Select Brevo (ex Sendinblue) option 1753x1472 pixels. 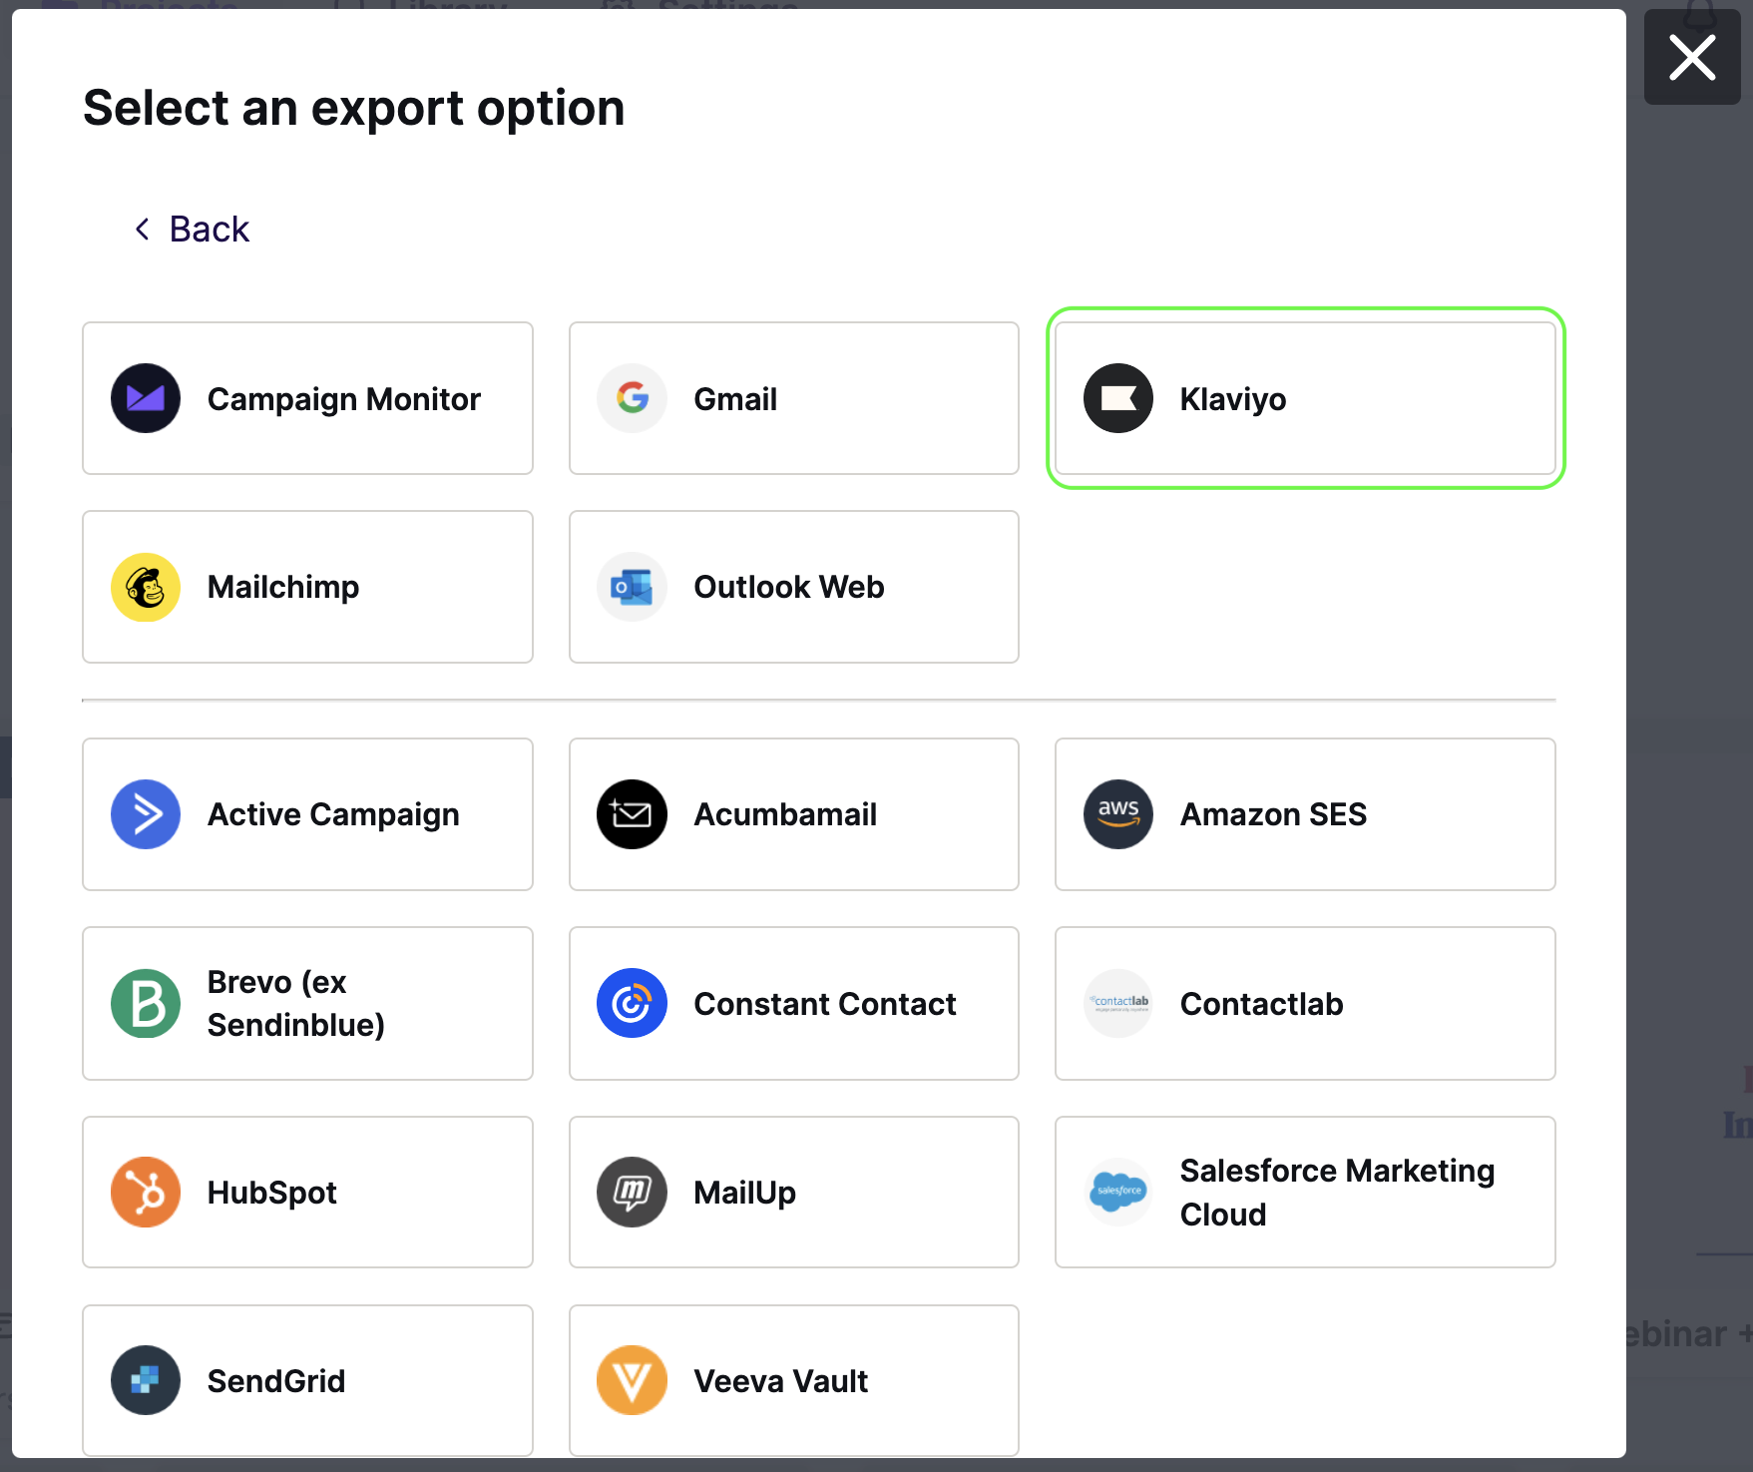[x=307, y=1003]
